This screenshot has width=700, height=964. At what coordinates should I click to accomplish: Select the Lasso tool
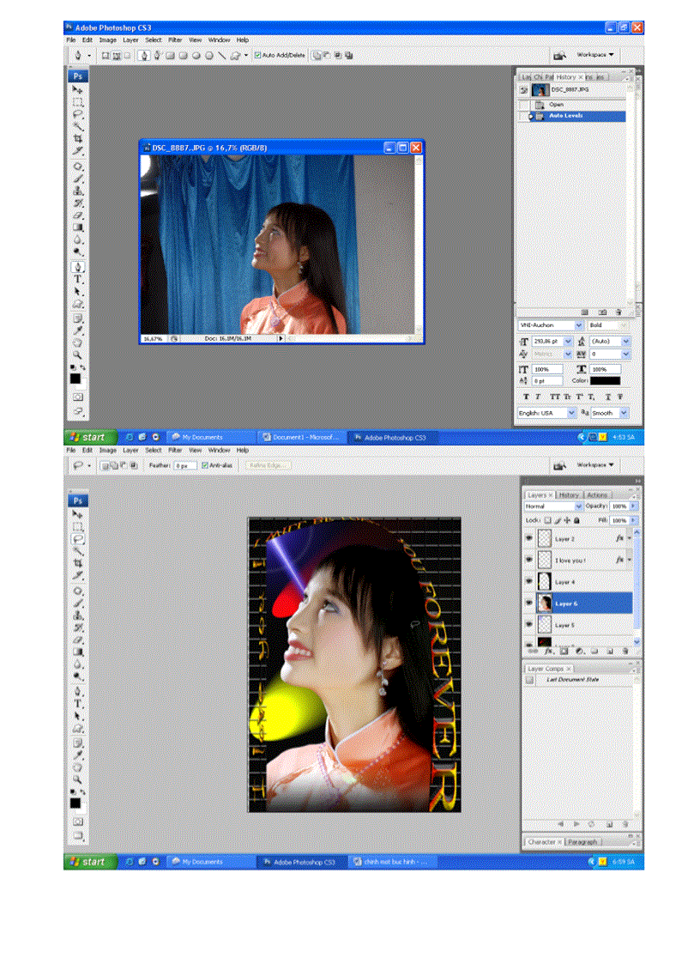click(78, 112)
